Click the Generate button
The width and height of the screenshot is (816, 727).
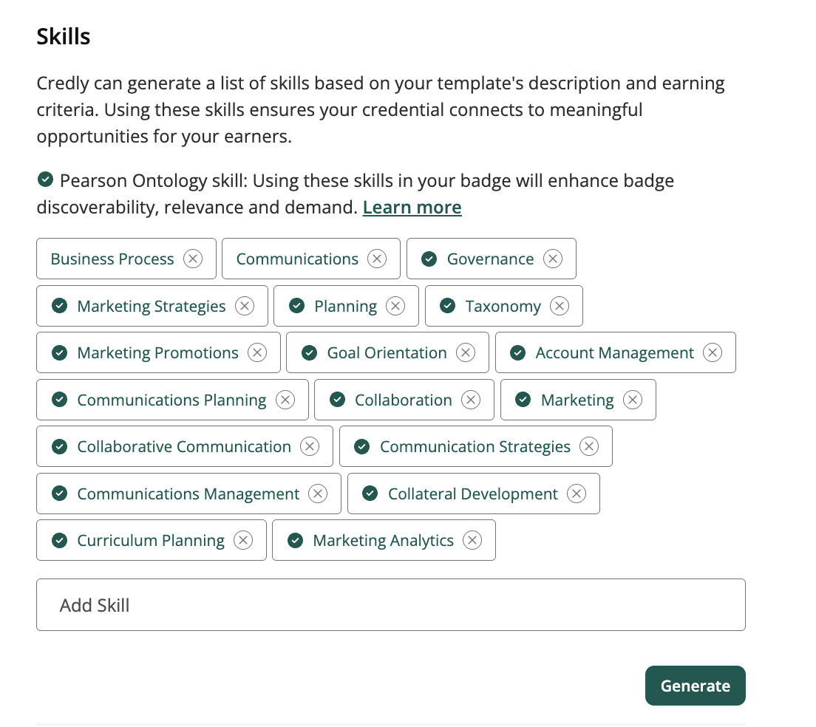[x=696, y=686]
